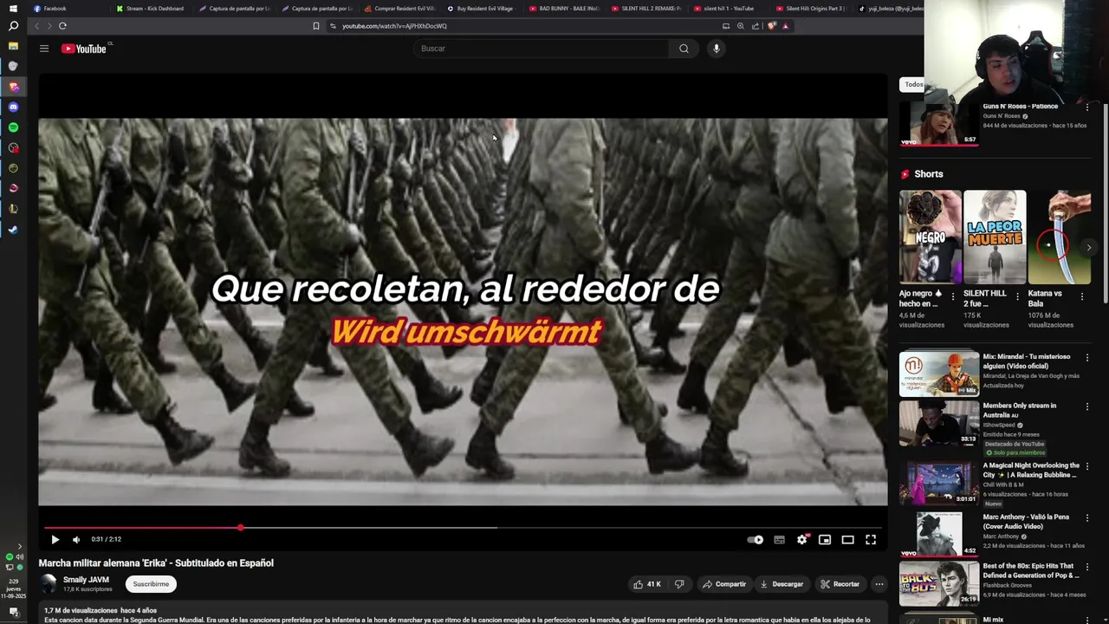Open Spotify from the taskbar
Screen dimensions: 1109x624
coord(13,127)
